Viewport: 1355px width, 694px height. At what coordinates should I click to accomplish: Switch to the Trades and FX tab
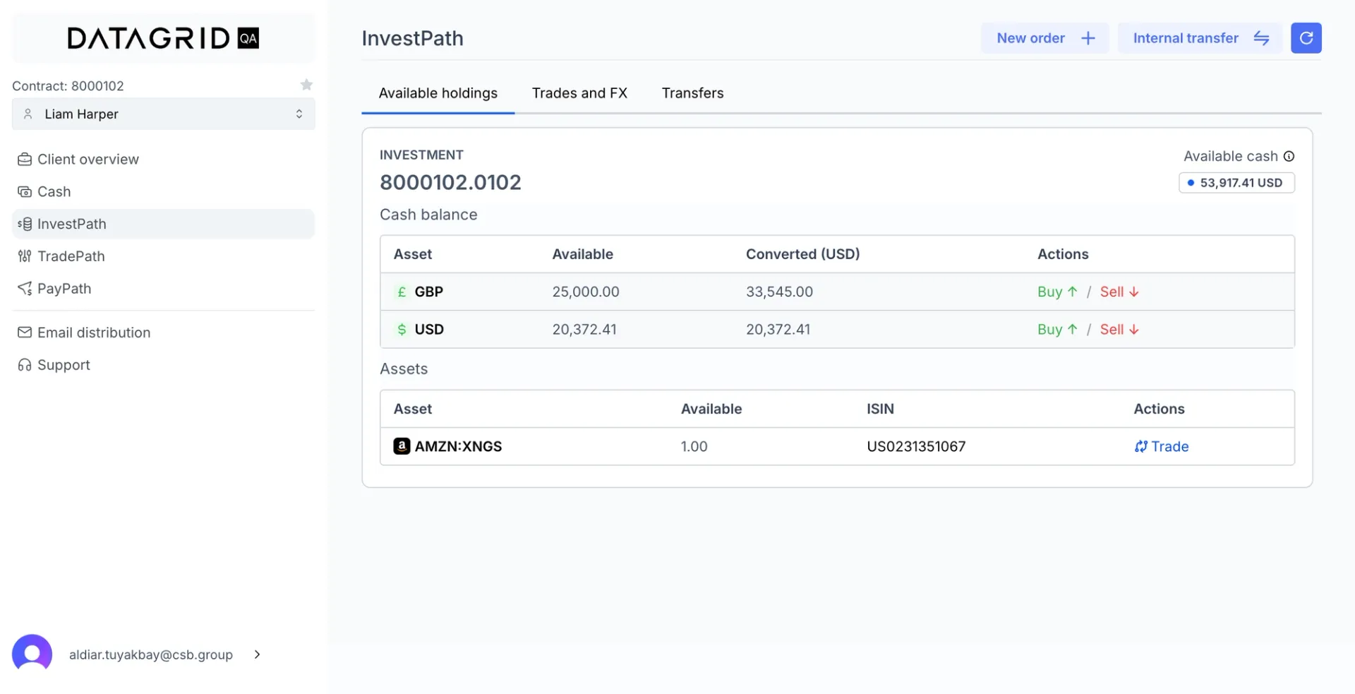(579, 93)
